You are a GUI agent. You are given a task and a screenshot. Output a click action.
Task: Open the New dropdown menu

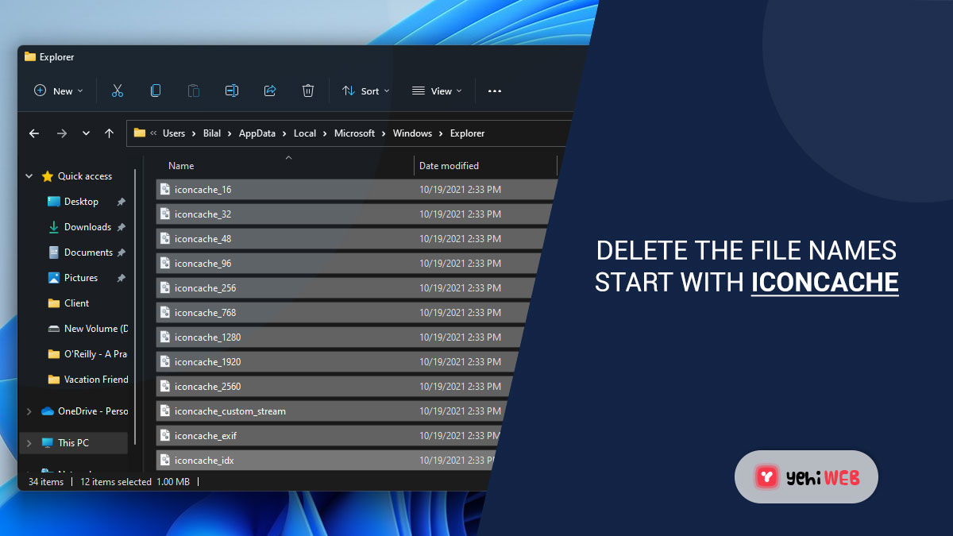tap(59, 91)
